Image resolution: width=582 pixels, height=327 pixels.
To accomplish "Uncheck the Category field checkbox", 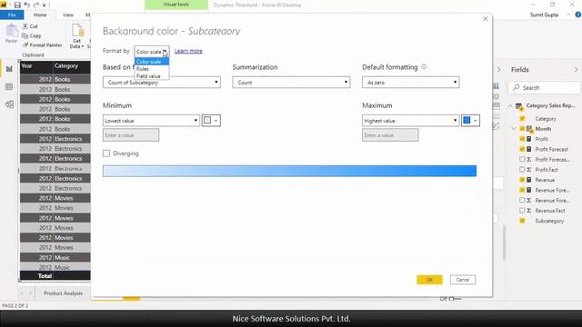I will pyautogui.click(x=522, y=118).
